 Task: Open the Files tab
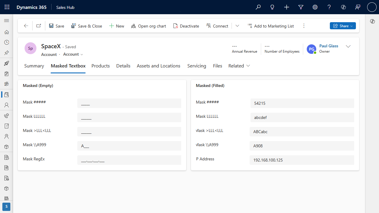[x=218, y=66]
